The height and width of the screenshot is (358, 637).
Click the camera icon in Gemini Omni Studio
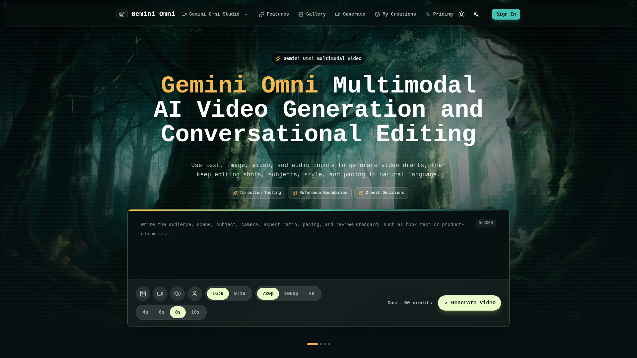[184, 14]
